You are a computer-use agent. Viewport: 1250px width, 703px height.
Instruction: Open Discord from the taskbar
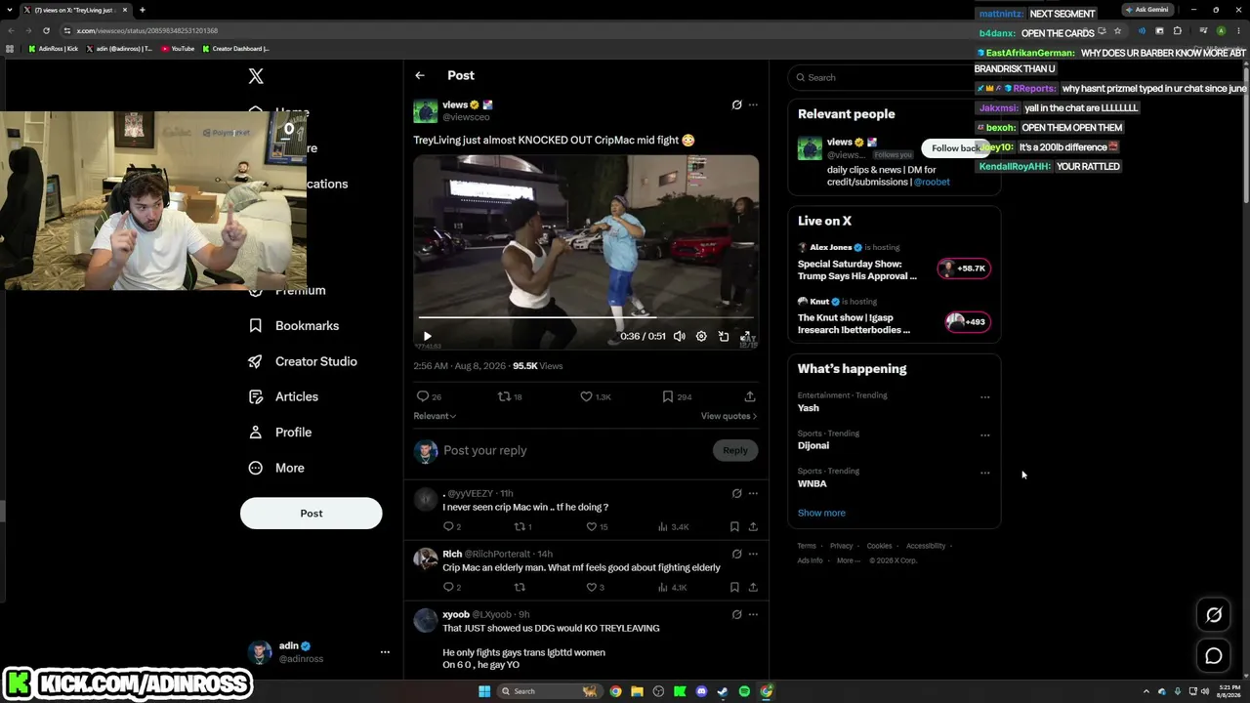[x=701, y=691]
